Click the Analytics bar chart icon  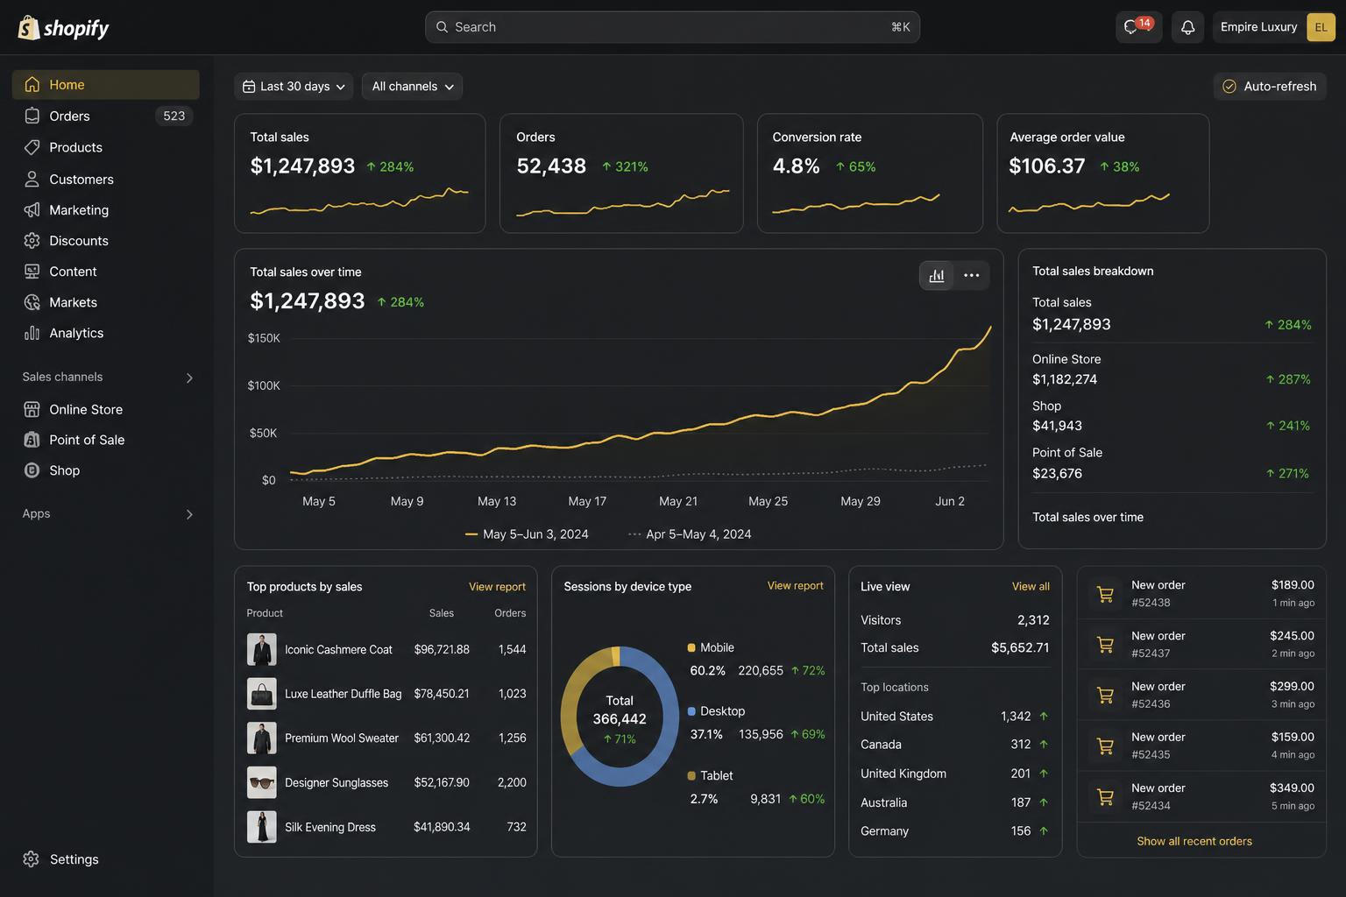point(32,333)
